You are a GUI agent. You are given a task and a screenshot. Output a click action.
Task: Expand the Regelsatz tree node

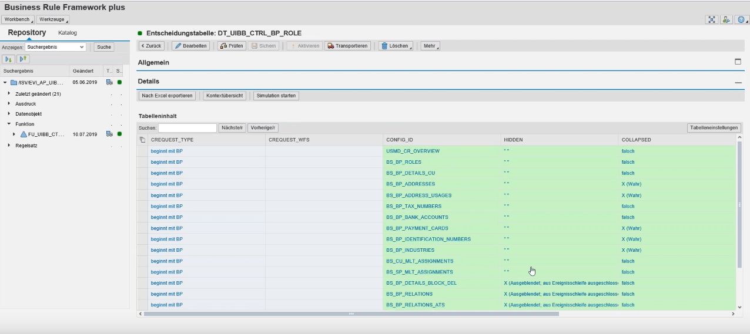(9, 146)
